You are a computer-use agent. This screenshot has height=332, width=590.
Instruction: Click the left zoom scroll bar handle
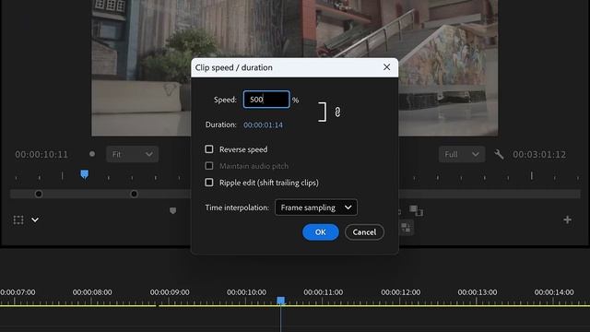39,194
